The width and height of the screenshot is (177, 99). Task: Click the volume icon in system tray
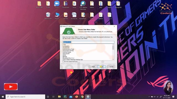pos(155,97)
